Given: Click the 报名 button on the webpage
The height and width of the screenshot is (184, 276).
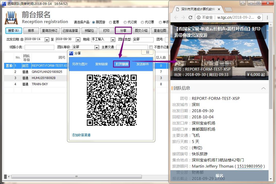Looking at the screenshot, I should click(219, 176).
